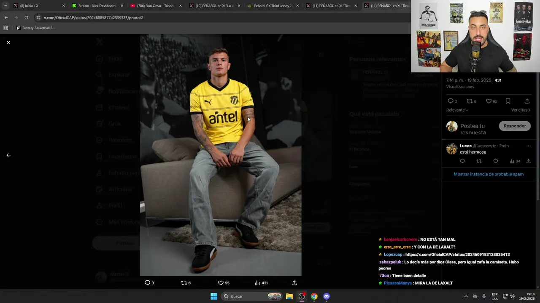Reply to Lucas's comment with the bubble icon
This screenshot has width=540, height=303.
[x=462, y=161]
